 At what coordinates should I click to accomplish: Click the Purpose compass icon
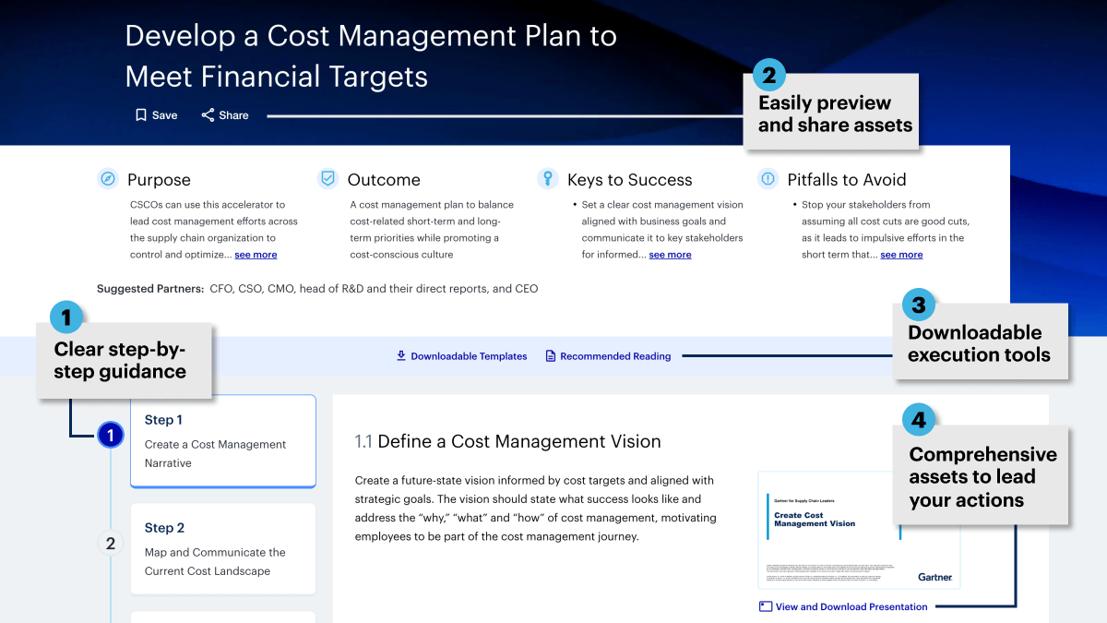tap(108, 179)
